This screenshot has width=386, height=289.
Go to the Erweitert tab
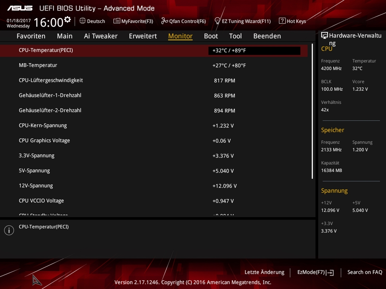[143, 36]
